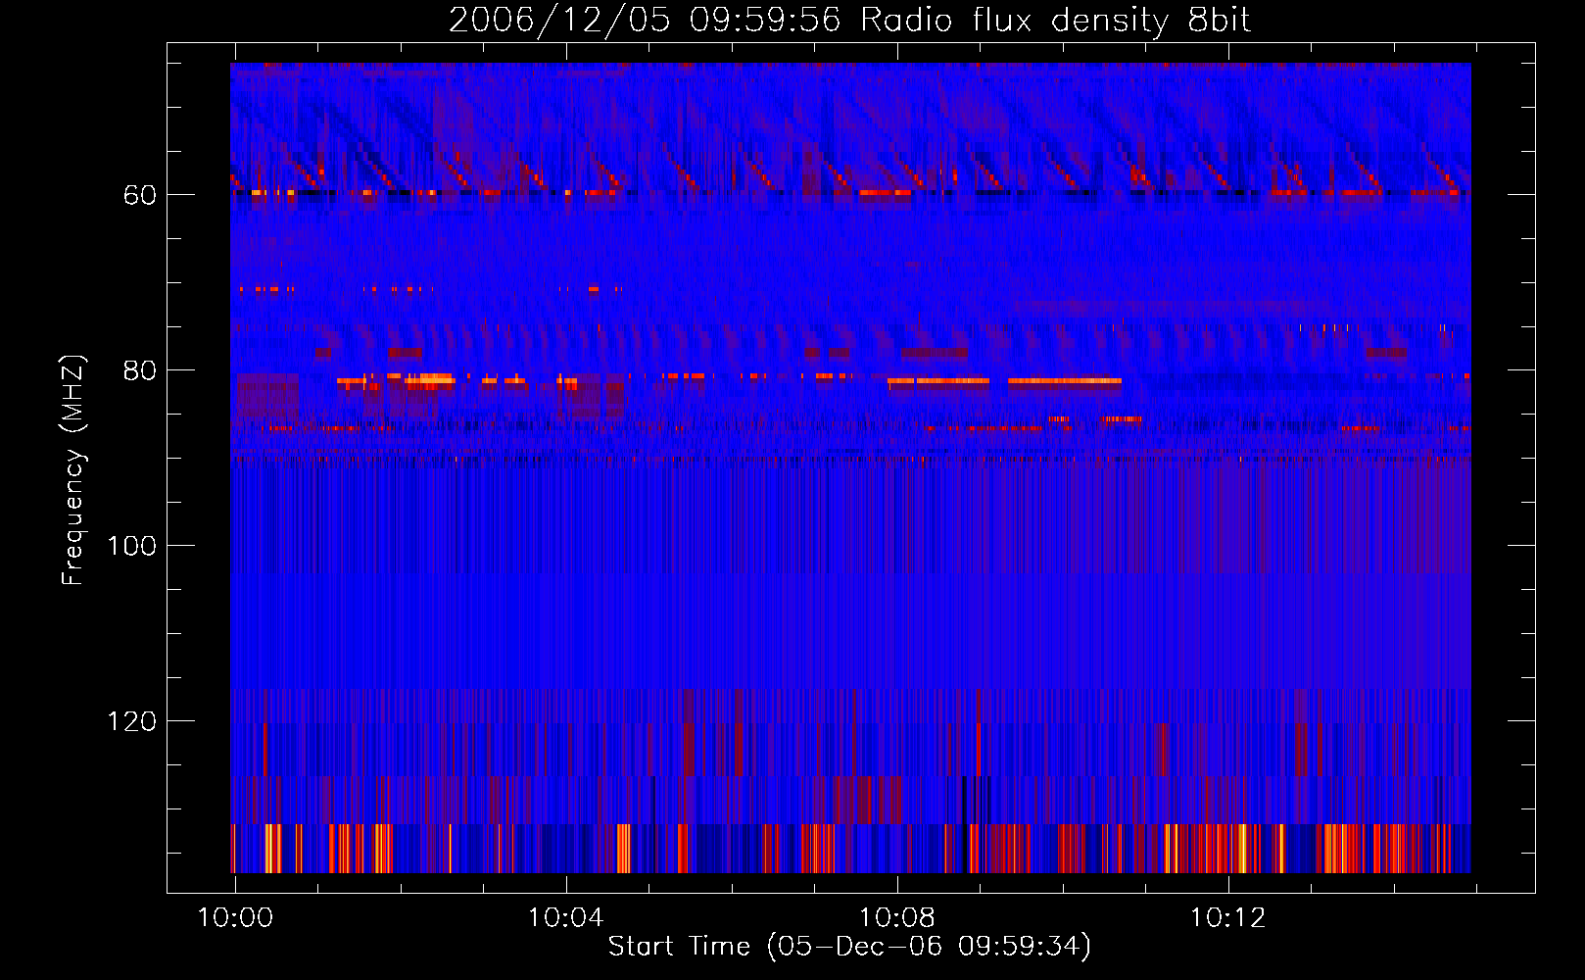Click the 'Start Time (05-Dec-06 09:59:34)' x-axis label

(849, 947)
